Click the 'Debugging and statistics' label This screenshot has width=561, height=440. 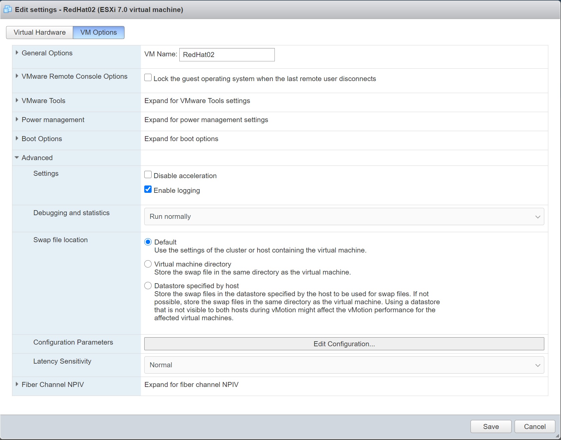tap(71, 213)
